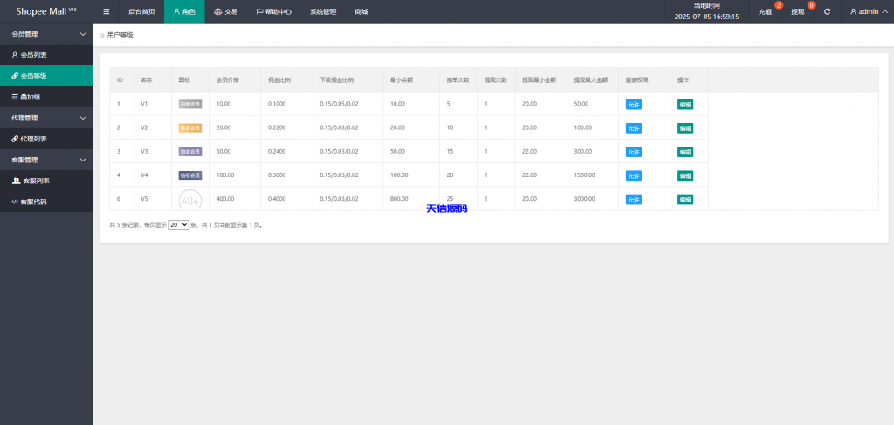Open 代理列表 in sidebar

pyautogui.click(x=46, y=139)
